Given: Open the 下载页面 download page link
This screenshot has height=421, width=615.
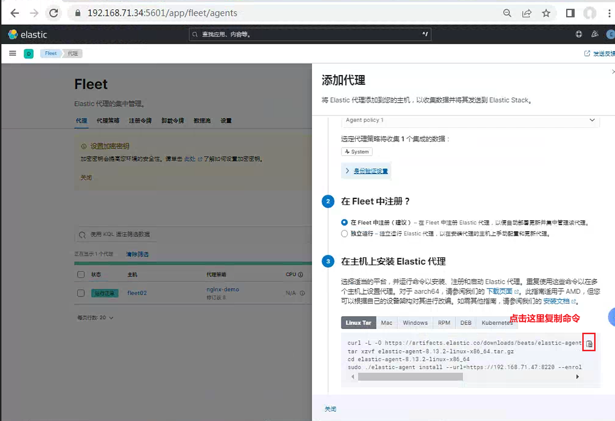Looking at the screenshot, I should point(503,291).
